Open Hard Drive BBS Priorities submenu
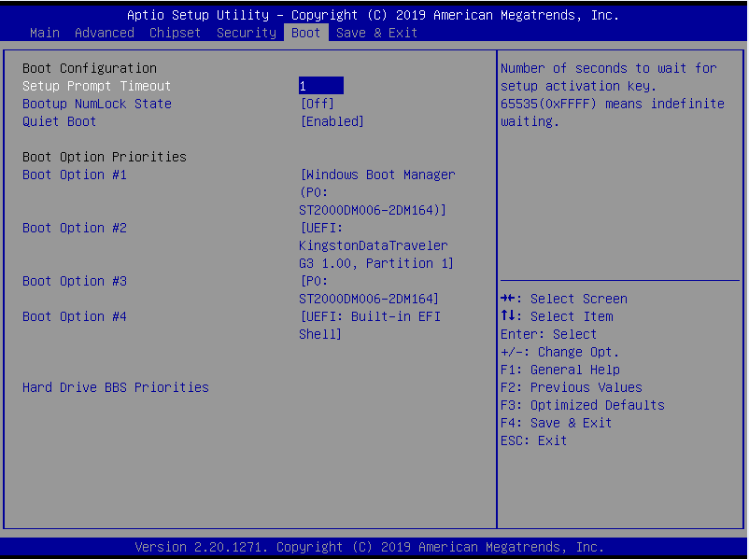Viewport: 749px width, 559px height. pyautogui.click(x=115, y=387)
